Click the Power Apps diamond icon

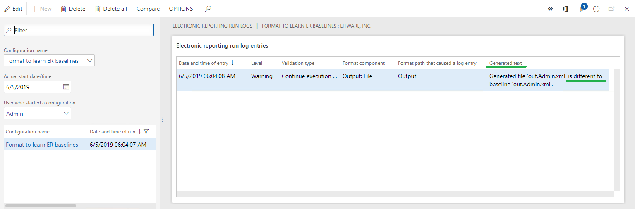point(550,9)
